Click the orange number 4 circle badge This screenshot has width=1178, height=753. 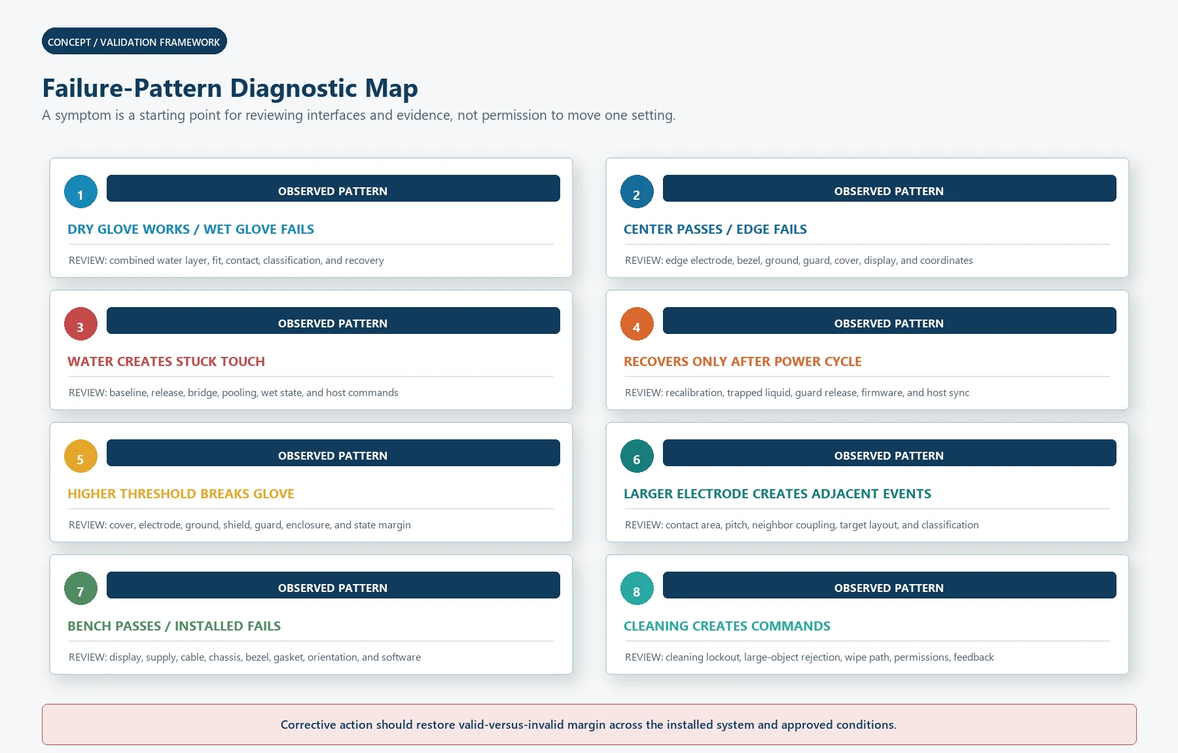coord(637,324)
